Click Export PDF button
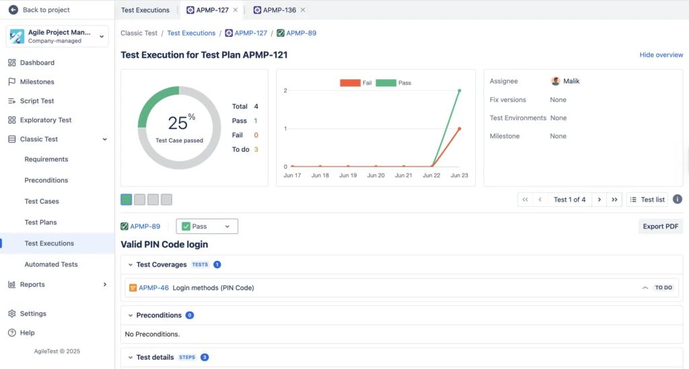The width and height of the screenshot is (689, 369). tap(661, 227)
